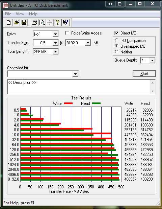The width and height of the screenshot is (162, 209).
Task: Click write value 357179
Action: 130,130
